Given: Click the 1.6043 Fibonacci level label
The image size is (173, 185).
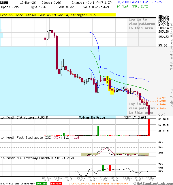Looking at the screenshot, I should [162, 98].
